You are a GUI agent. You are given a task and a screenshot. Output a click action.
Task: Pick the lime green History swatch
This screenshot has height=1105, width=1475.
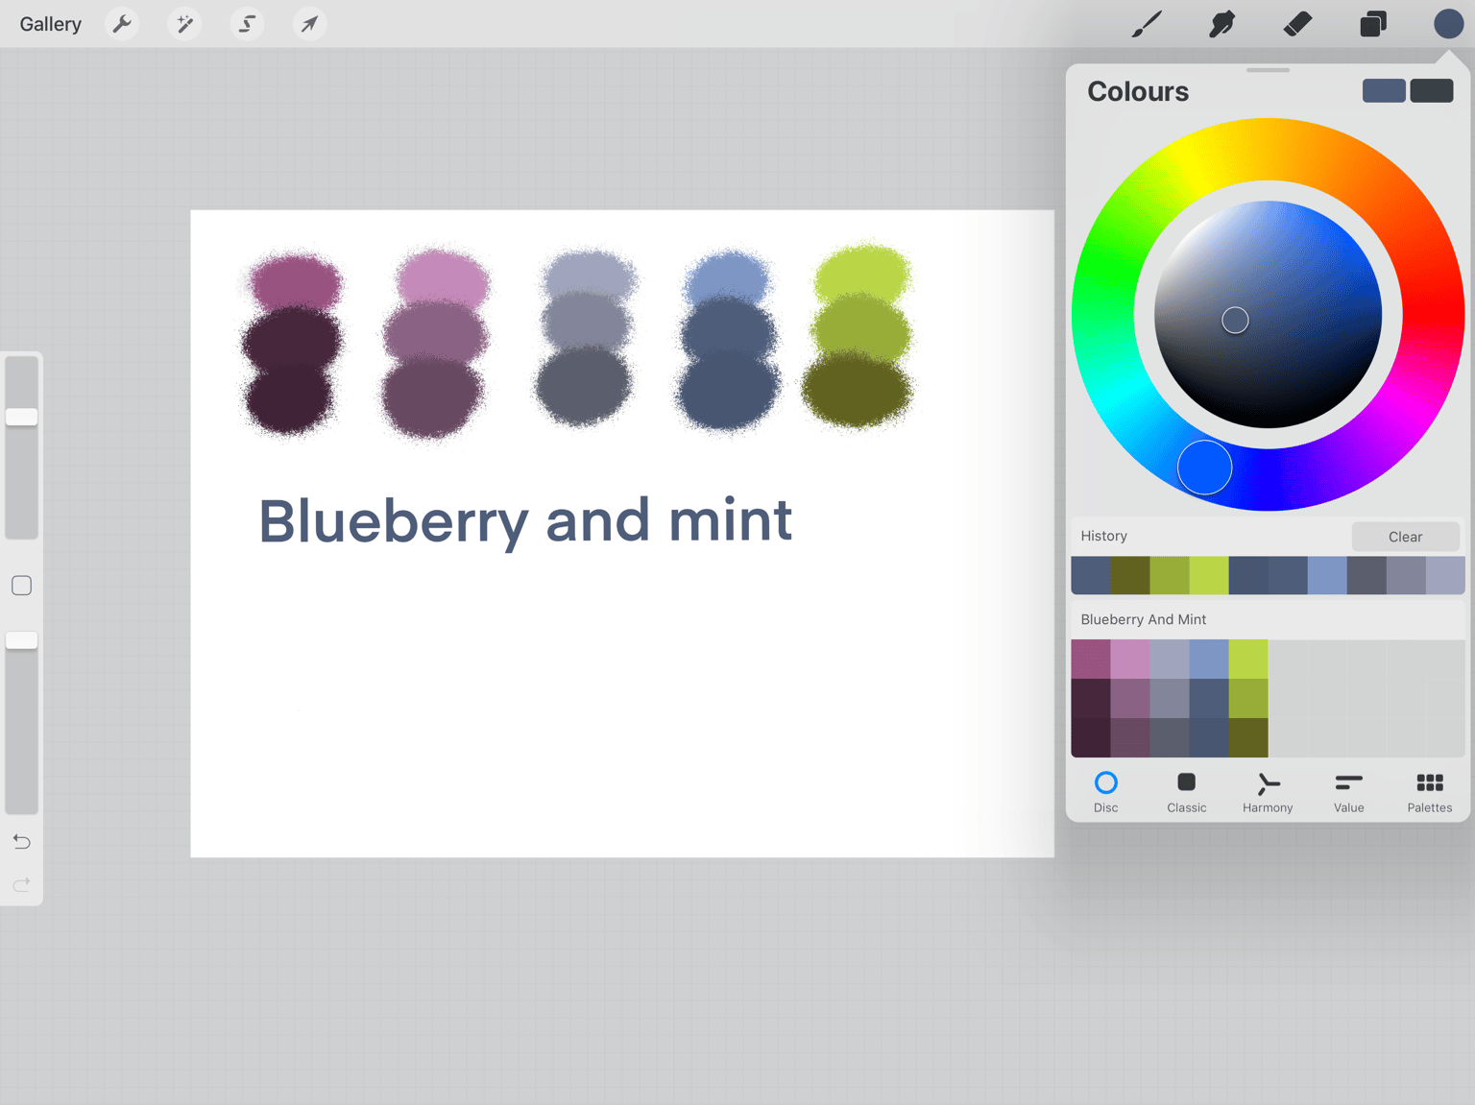click(x=1209, y=575)
